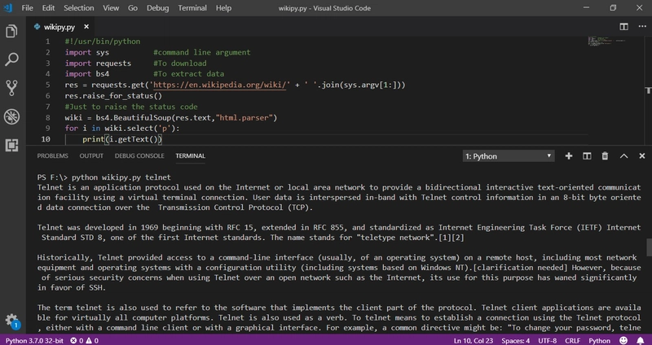The image size is (652, 345).
Task: Split the editor right
Action: (623, 27)
